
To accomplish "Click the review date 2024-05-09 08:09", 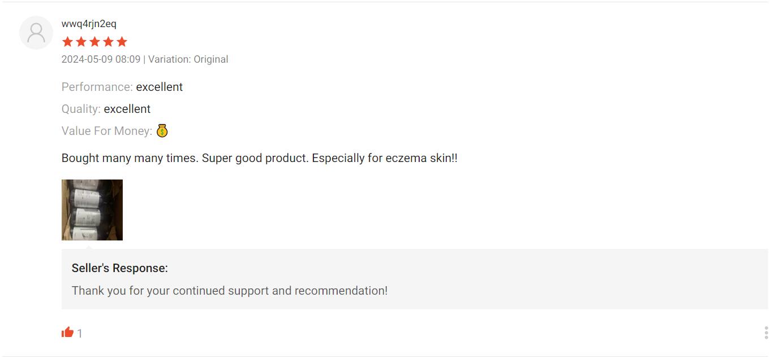I will coord(101,59).
